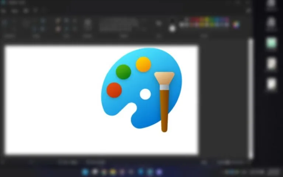The width and height of the screenshot is (283, 177).
Task: Select the Eraser tool
Action: [x=58, y=29]
